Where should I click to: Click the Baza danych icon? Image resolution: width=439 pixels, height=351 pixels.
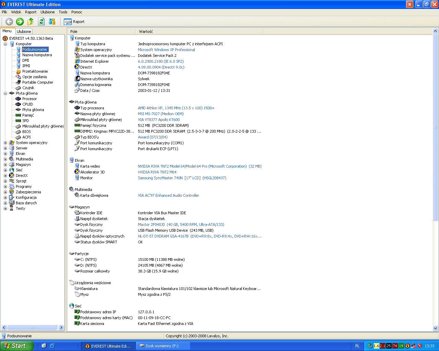coord(12,203)
